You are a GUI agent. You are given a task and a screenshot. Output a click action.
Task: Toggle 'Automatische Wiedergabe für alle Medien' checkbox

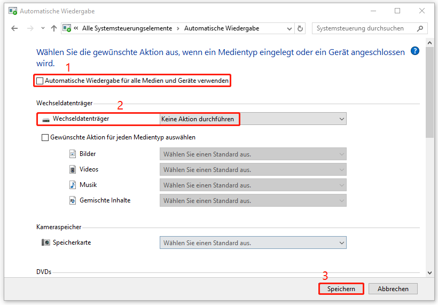[40, 81]
